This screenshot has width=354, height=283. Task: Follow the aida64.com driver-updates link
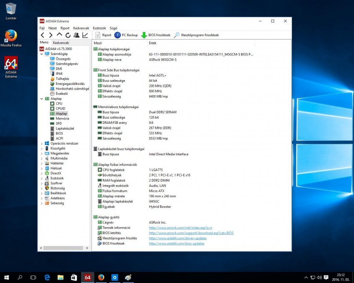tap(178, 238)
